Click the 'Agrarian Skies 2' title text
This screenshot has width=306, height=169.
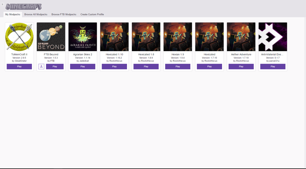pos(83,54)
